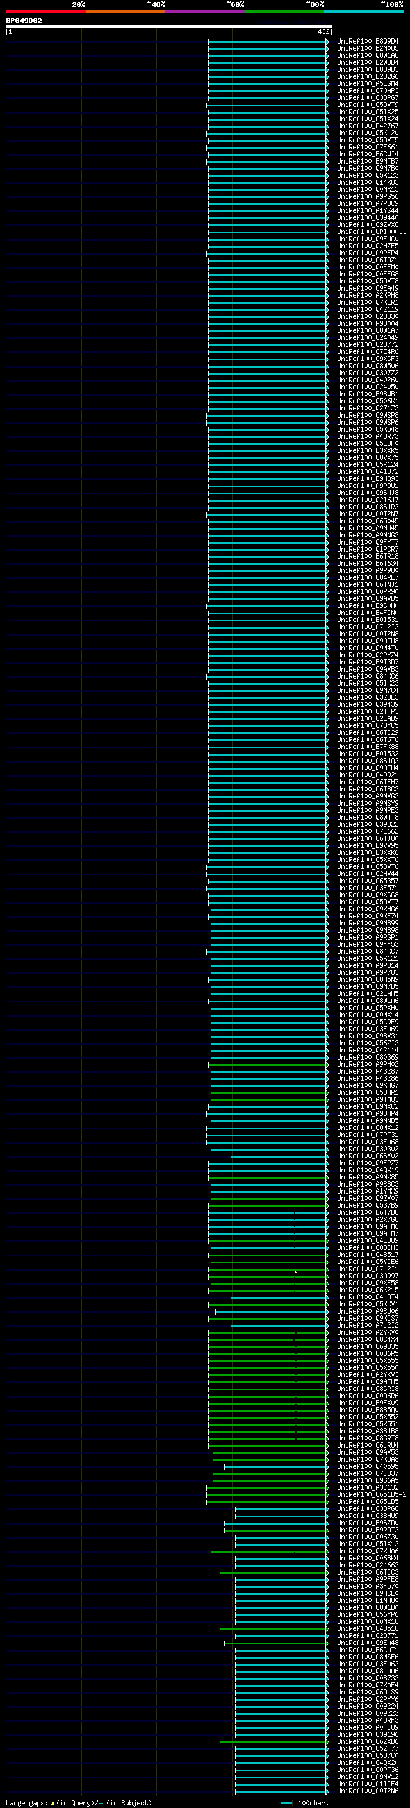Click the cyan ~100% identity legend segment

click(x=364, y=12)
